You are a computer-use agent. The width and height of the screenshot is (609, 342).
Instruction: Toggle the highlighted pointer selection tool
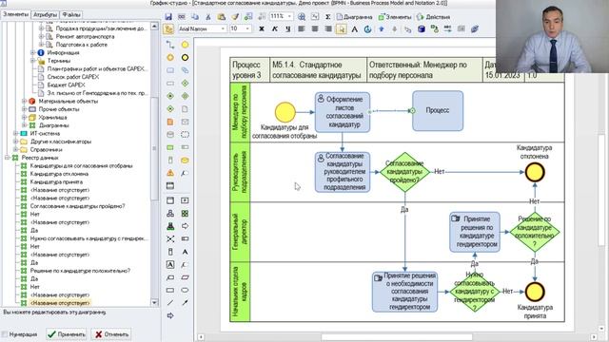coord(341,29)
